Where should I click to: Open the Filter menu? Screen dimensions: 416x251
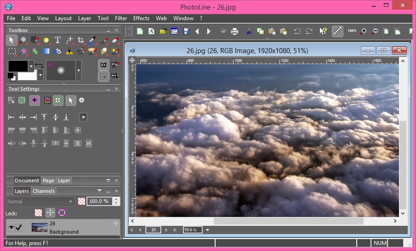[x=121, y=18]
